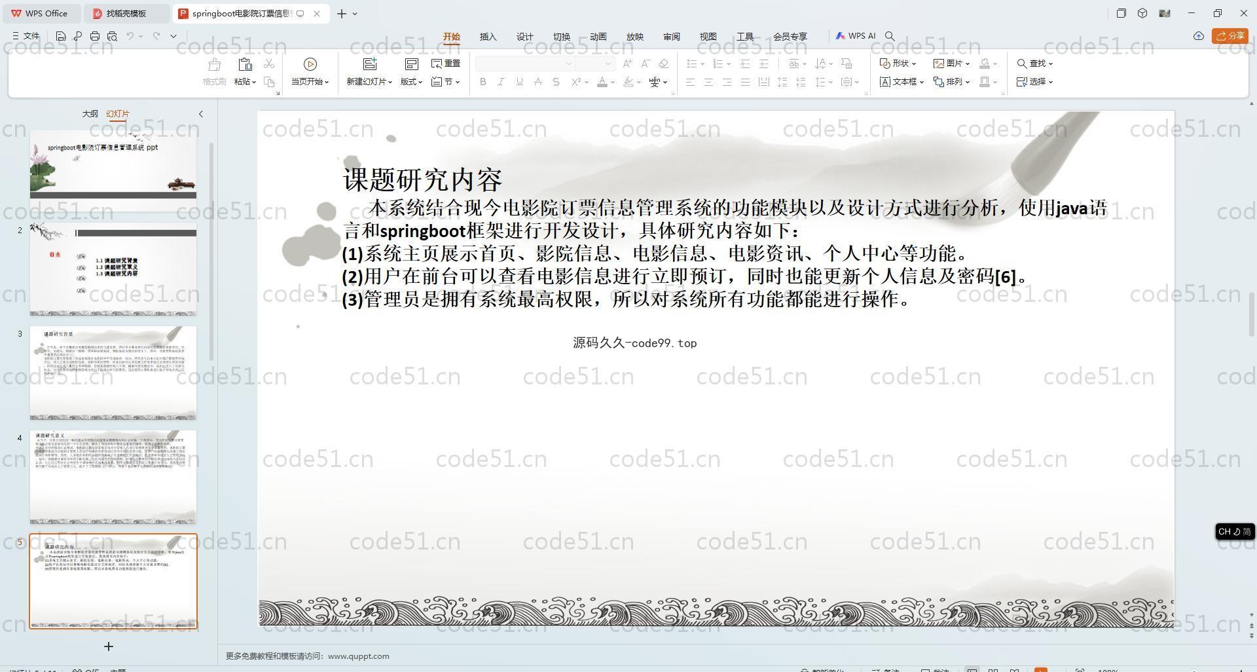Toggle text Shadow (S) formatting
This screenshot has height=672, width=1257.
(x=556, y=82)
